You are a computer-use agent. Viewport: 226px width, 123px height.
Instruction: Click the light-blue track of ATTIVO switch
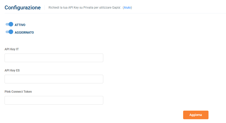pos(7,24)
